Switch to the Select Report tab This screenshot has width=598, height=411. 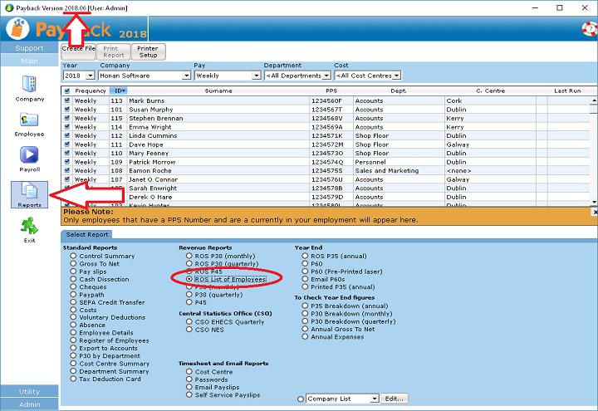(87, 234)
